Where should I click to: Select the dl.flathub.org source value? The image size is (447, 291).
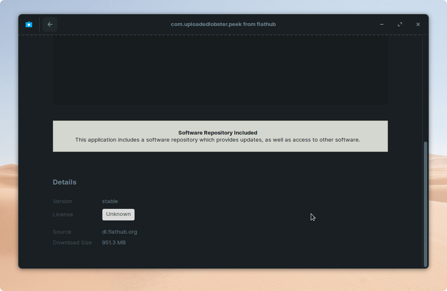click(x=119, y=232)
